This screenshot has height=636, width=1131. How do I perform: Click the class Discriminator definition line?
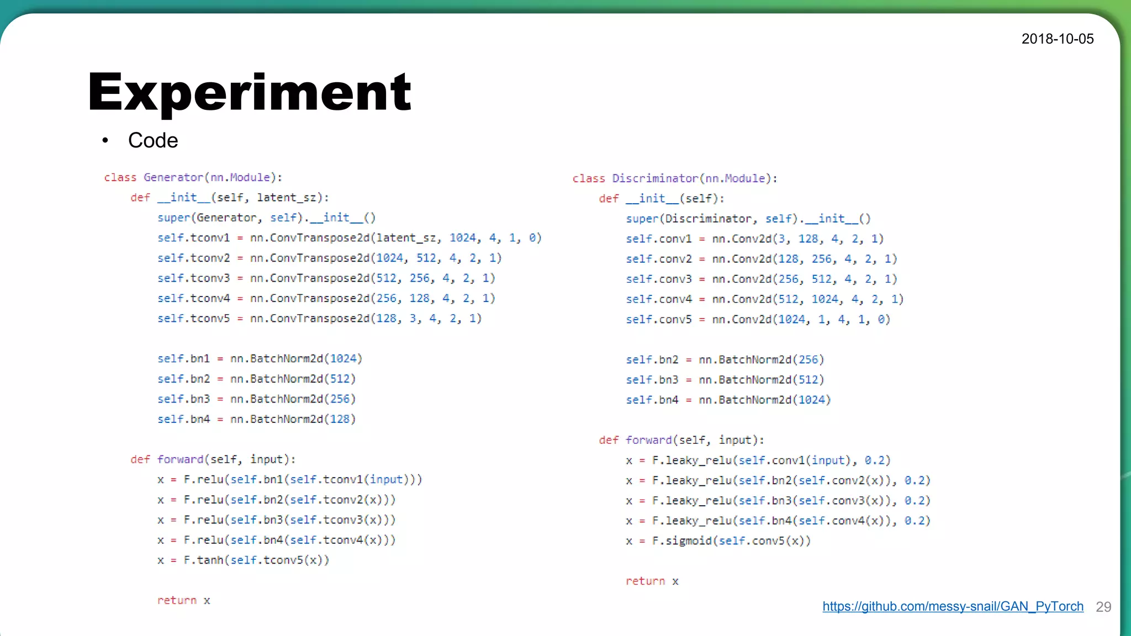click(x=675, y=178)
